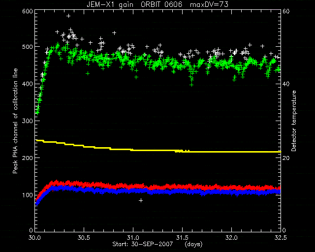Select the highest white cross near 580
Screen dimensions: 315x252
[68, 16]
